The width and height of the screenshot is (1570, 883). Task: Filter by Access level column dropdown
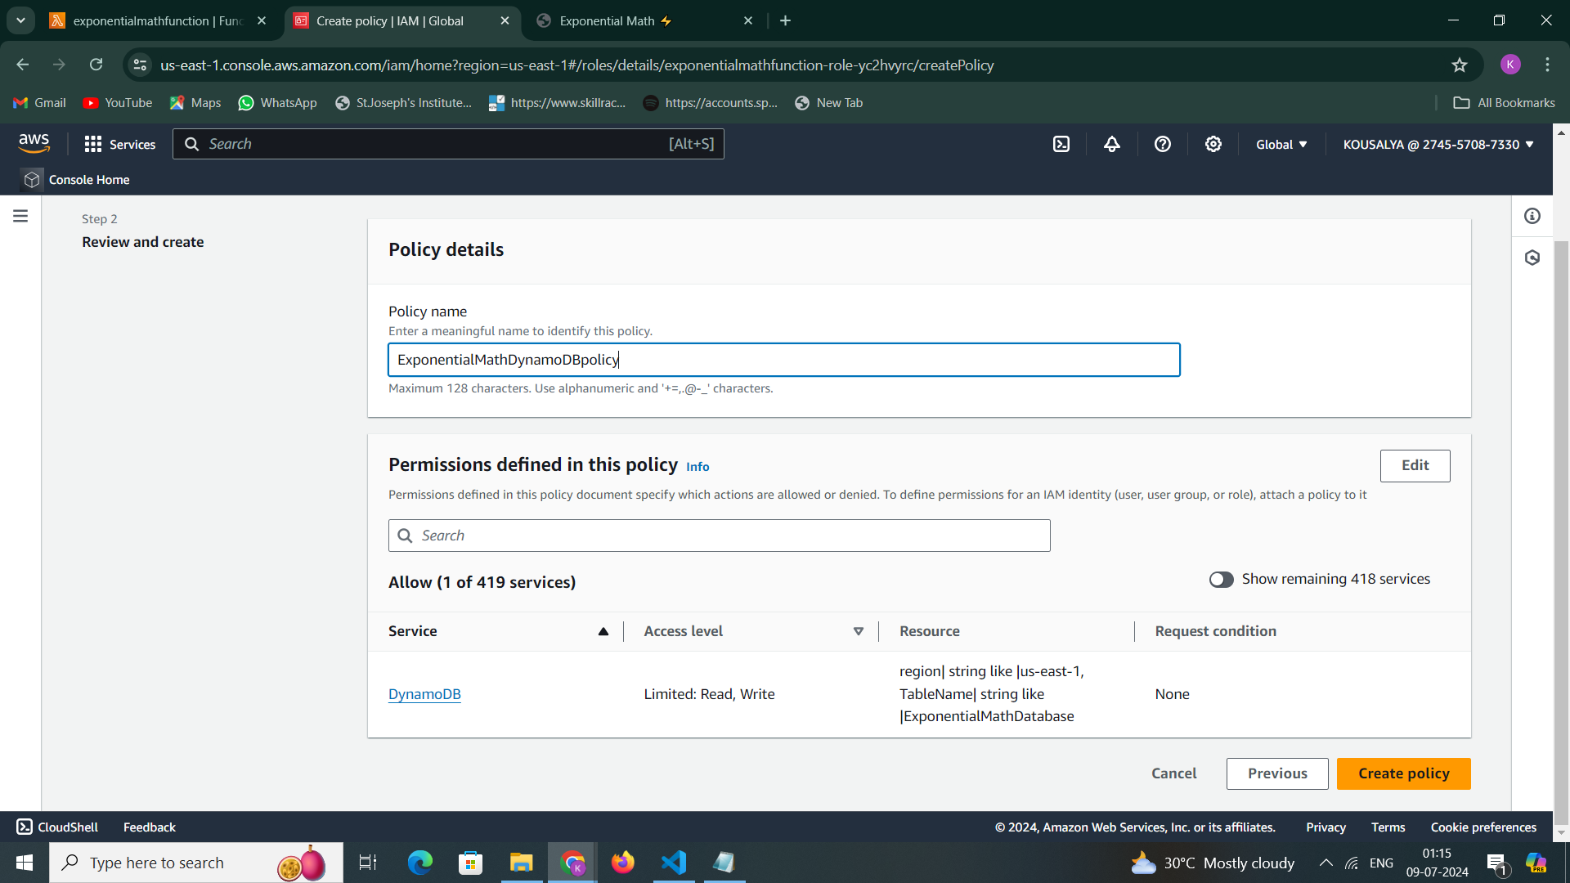[x=859, y=631]
